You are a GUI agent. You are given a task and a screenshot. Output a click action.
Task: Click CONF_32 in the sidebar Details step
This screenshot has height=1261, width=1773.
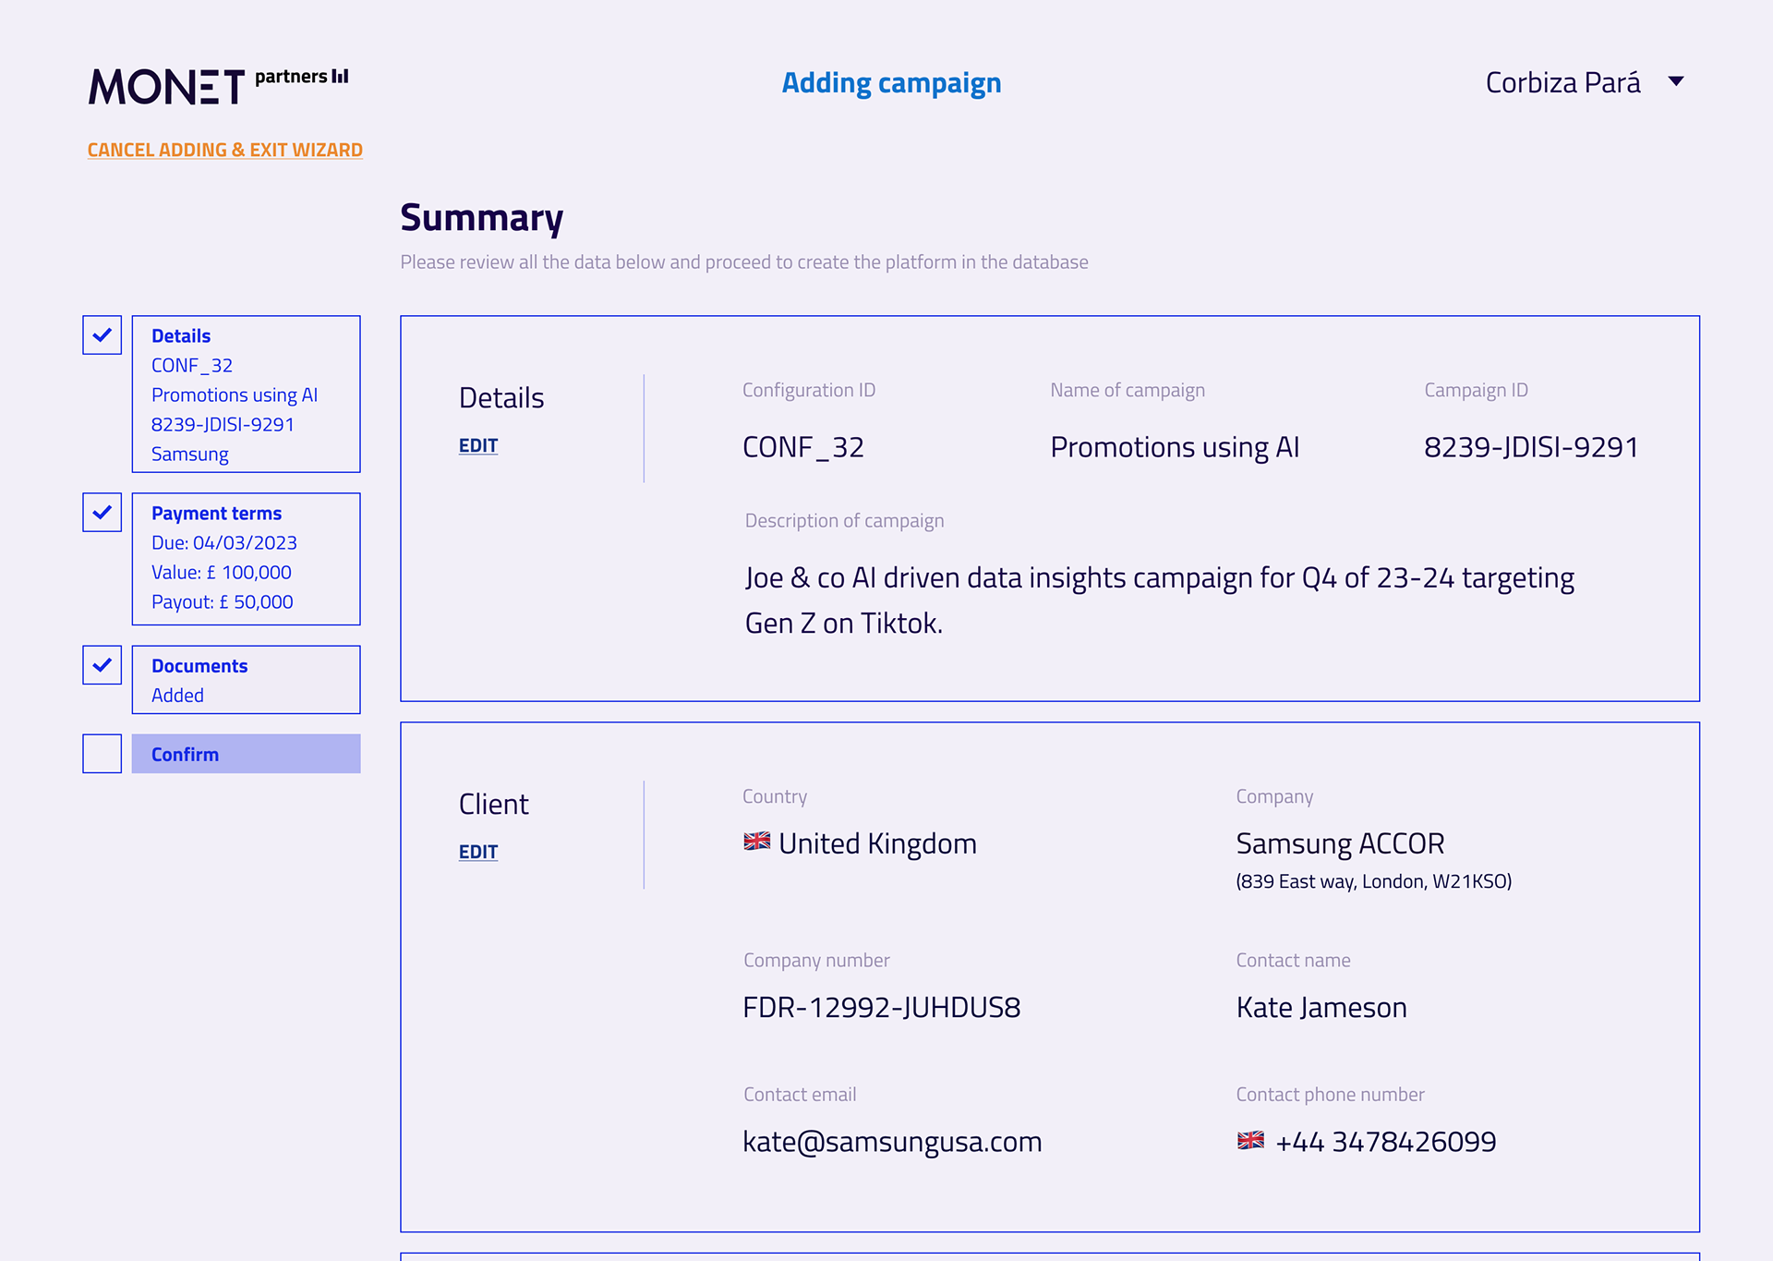point(192,366)
